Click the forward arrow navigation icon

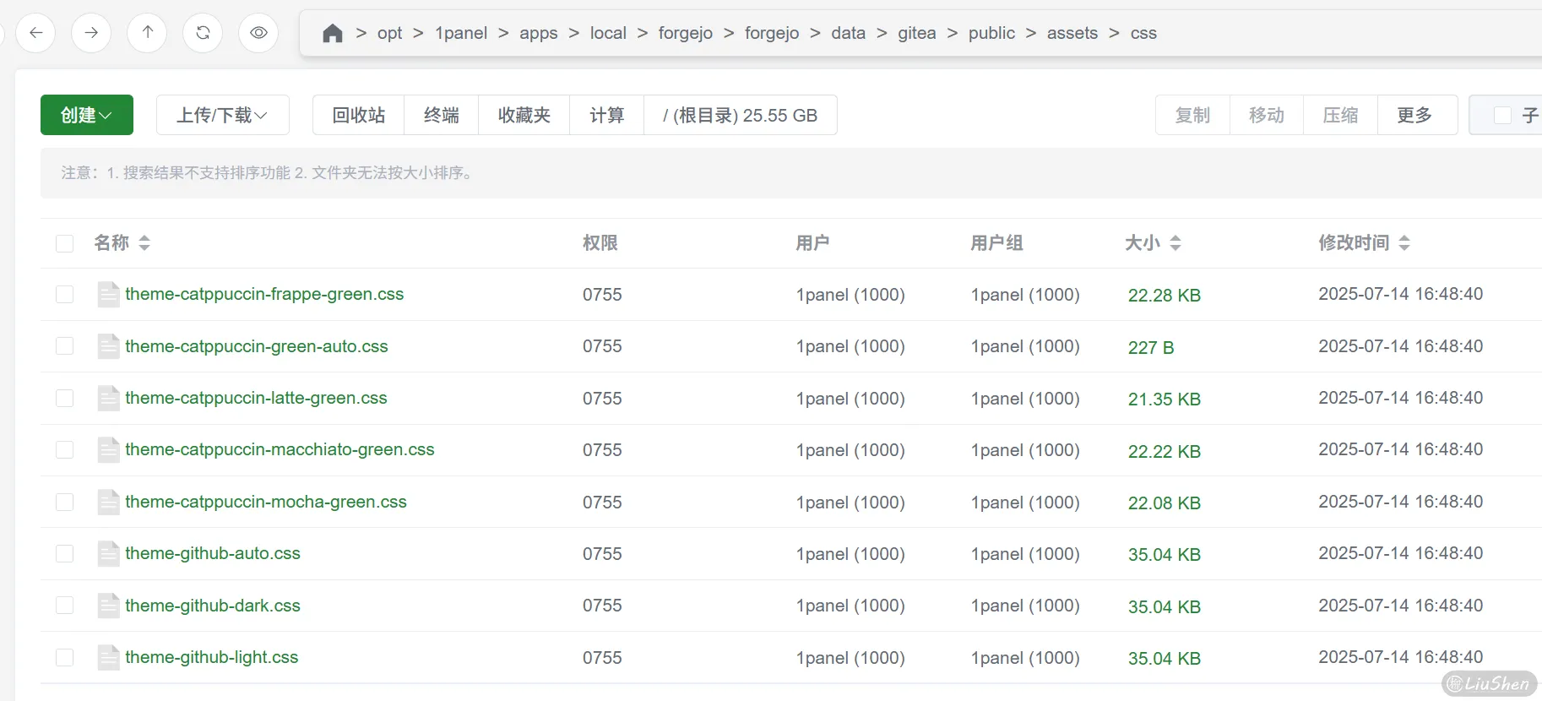click(x=91, y=33)
